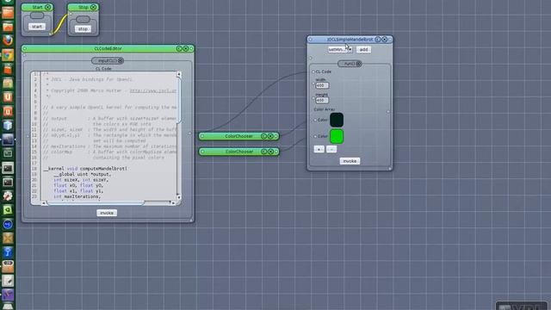551x310 pixels.
Task: Click the X on the run() method tab
Action: [x=358, y=64]
